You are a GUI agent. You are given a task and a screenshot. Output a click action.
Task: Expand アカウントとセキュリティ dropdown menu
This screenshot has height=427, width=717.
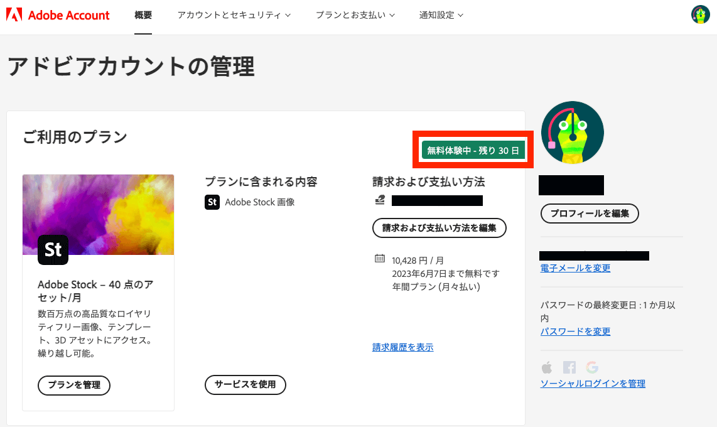pos(234,15)
